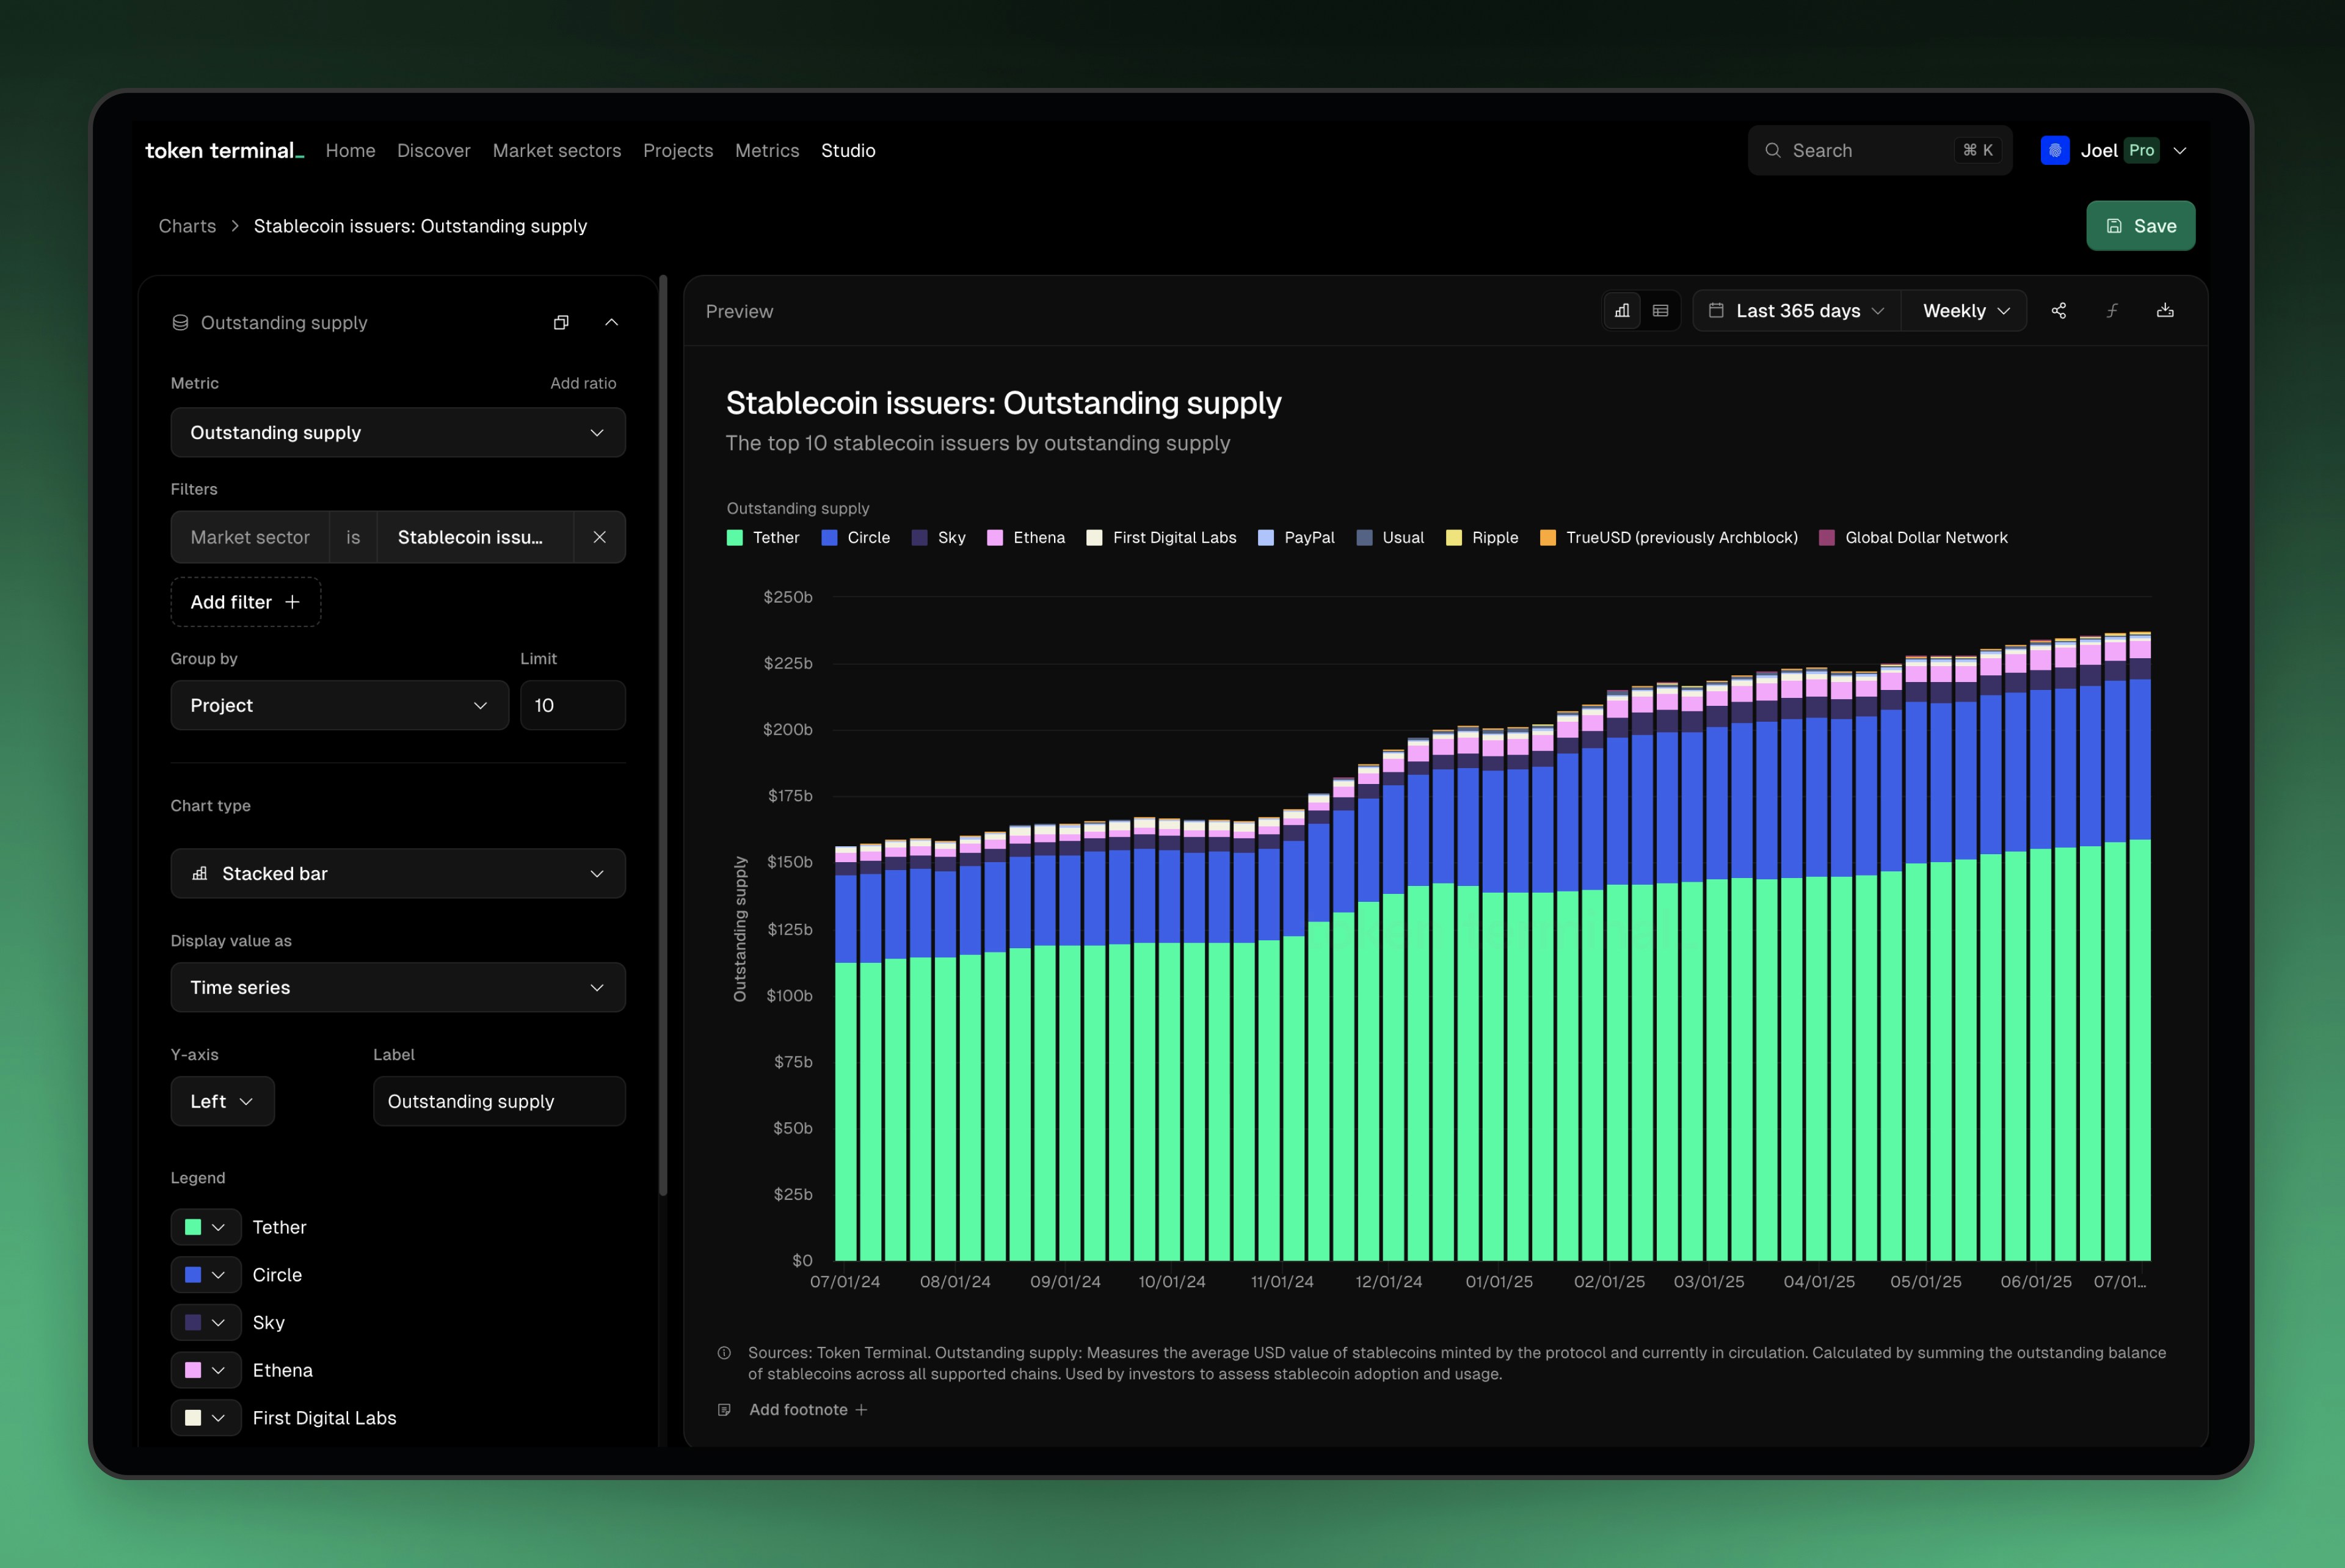Screen dimensions: 2345x1568
Task: Click Add footnote below the chart
Action: tap(808, 1410)
